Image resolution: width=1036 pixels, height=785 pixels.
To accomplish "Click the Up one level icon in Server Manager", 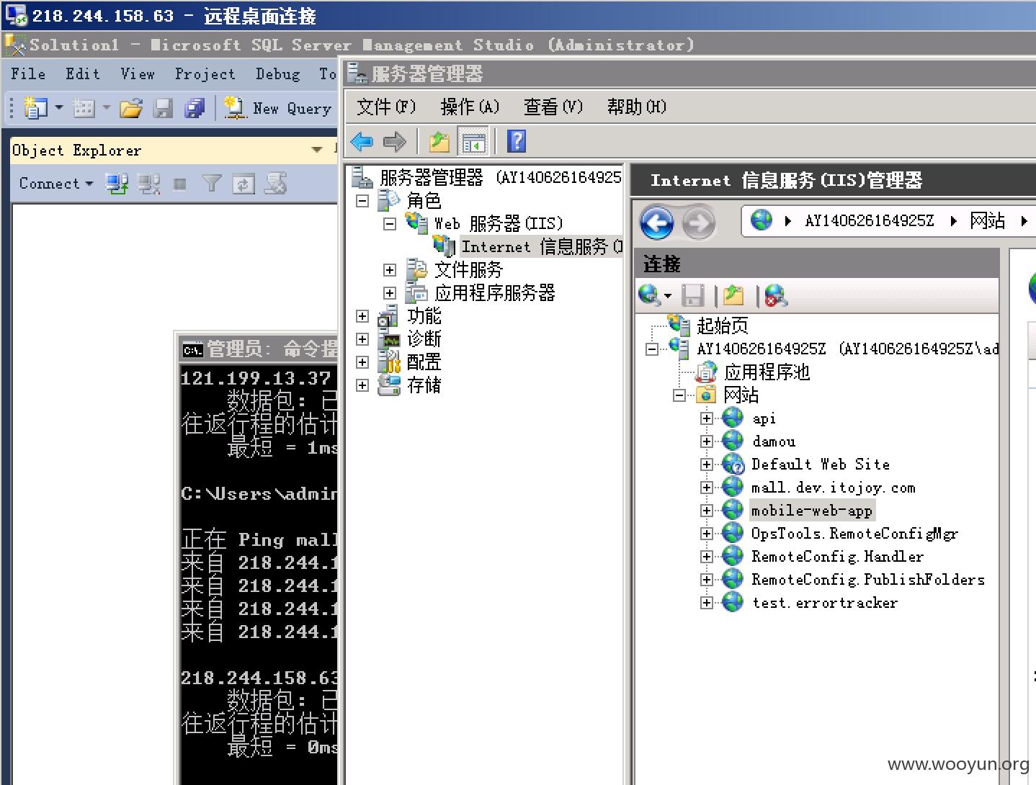I will 439,142.
